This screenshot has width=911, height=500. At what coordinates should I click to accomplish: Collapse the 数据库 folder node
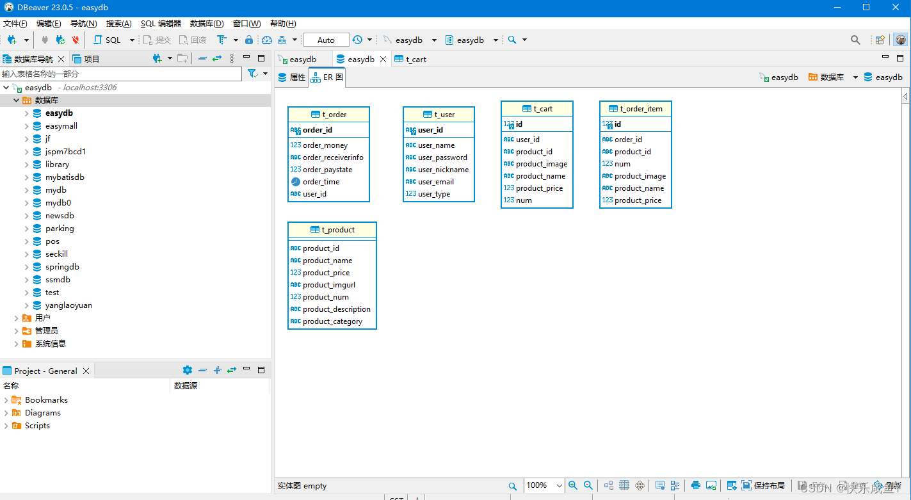(17, 101)
